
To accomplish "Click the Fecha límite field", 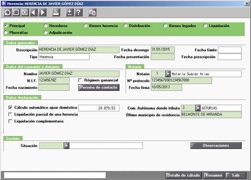I will coord(230,50).
